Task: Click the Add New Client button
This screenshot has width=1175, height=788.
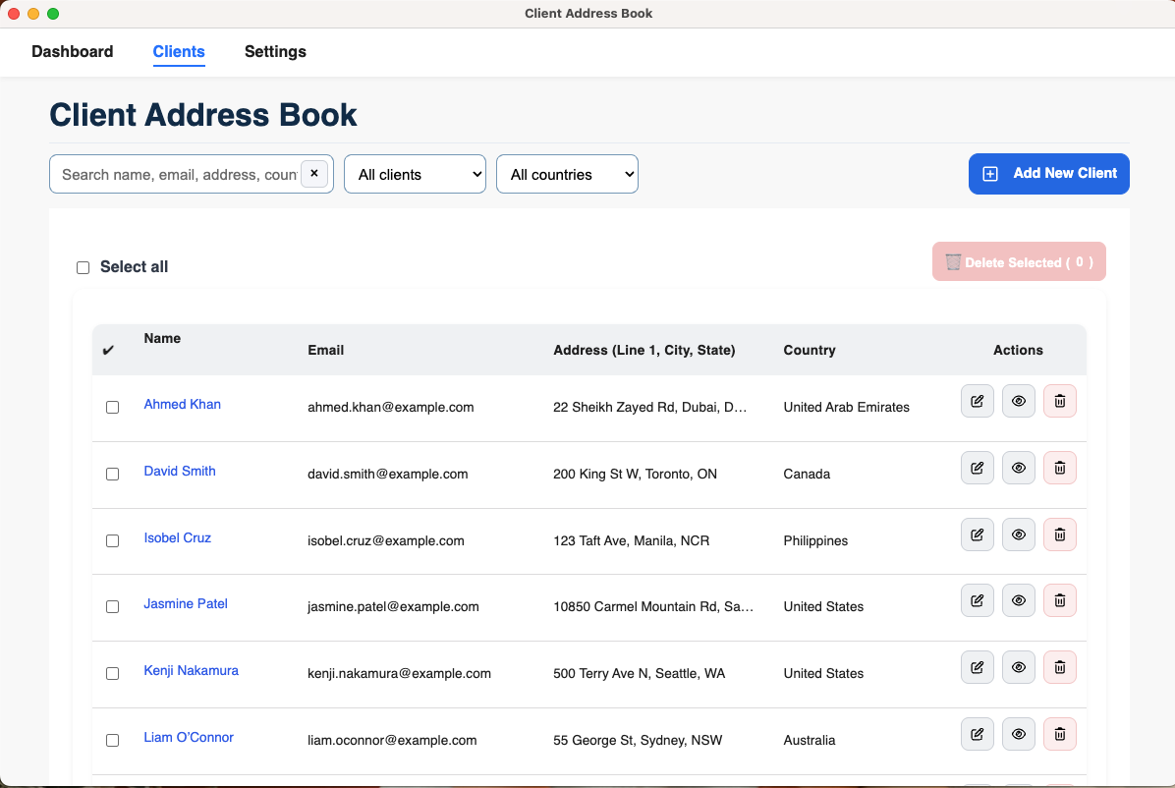Action: tap(1048, 174)
